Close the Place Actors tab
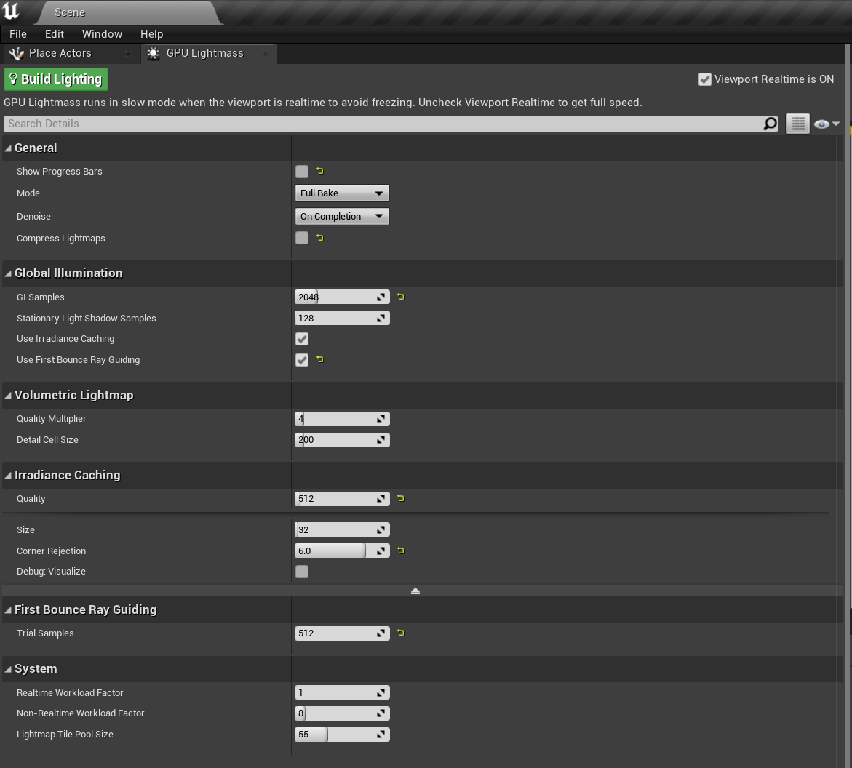 128,53
